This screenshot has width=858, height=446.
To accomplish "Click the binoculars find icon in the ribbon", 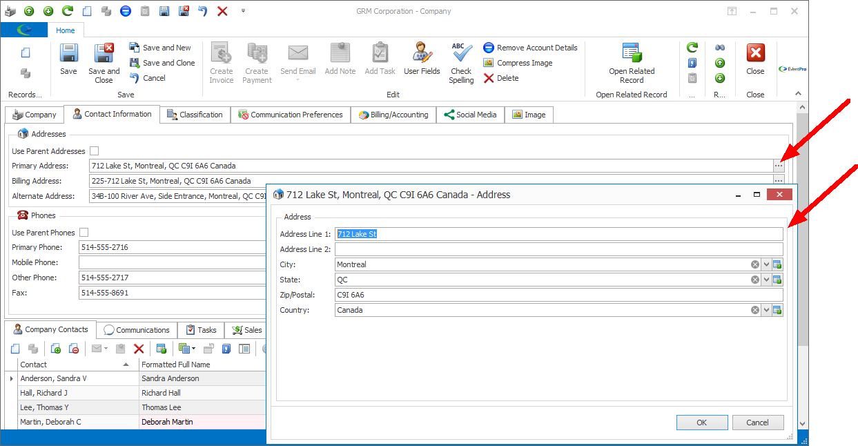I will pyautogui.click(x=720, y=48).
